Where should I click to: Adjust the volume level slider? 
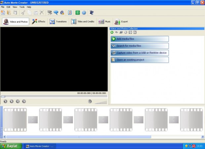101,102
